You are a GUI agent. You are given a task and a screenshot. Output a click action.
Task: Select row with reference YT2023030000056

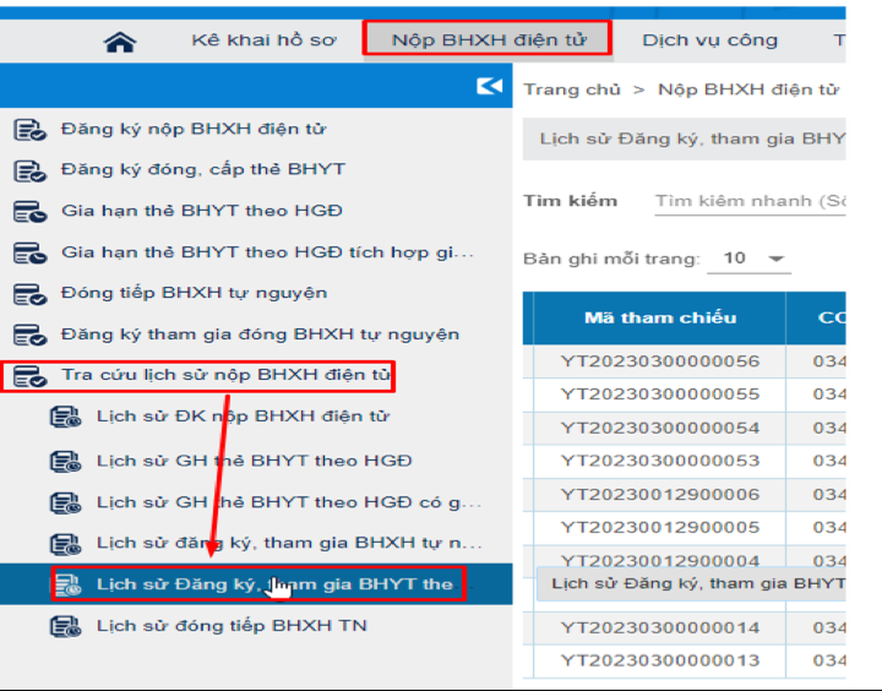pos(660,362)
